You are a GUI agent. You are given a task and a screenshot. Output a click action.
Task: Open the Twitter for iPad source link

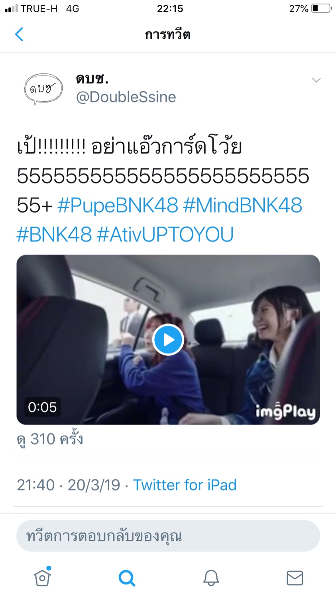coord(185,485)
